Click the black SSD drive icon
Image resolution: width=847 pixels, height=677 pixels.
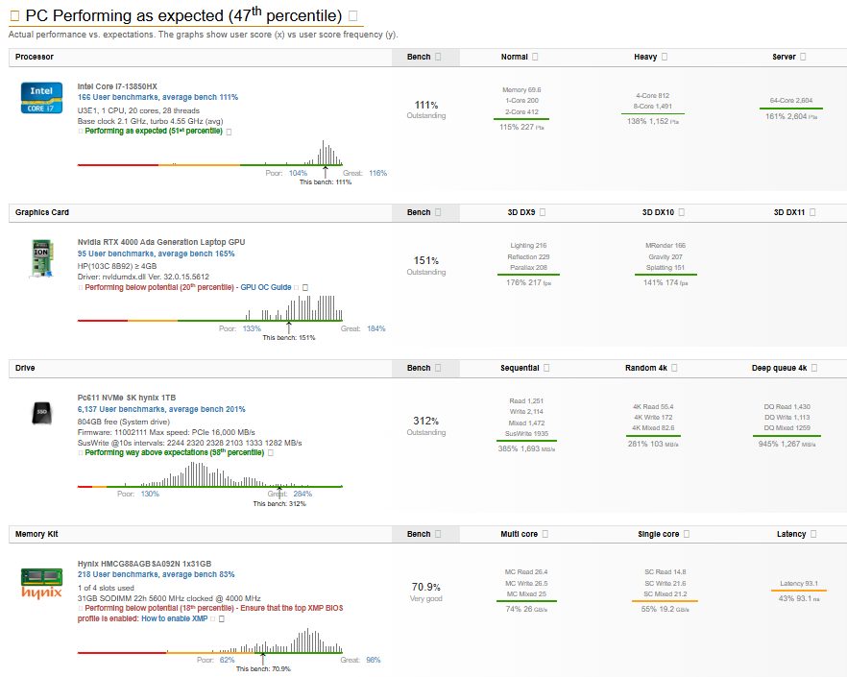40,413
